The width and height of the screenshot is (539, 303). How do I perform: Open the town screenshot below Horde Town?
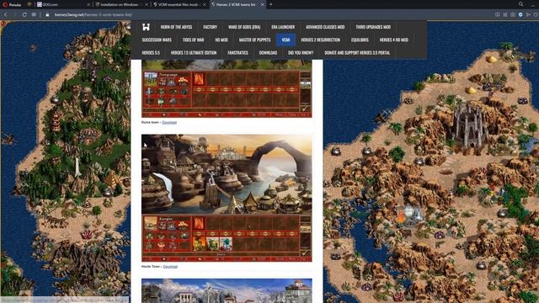pos(227,290)
